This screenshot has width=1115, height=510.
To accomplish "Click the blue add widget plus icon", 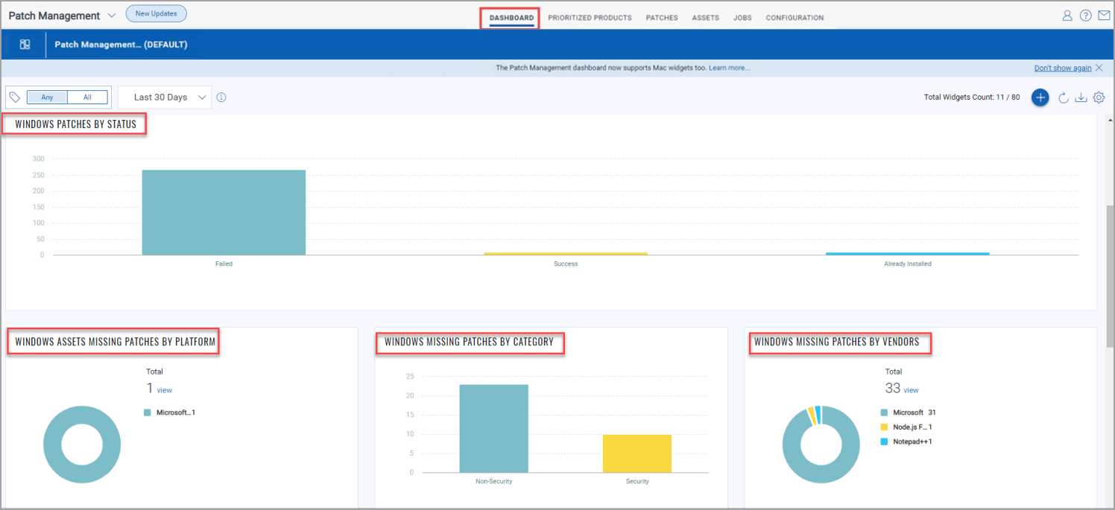I will pyautogui.click(x=1040, y=98).
